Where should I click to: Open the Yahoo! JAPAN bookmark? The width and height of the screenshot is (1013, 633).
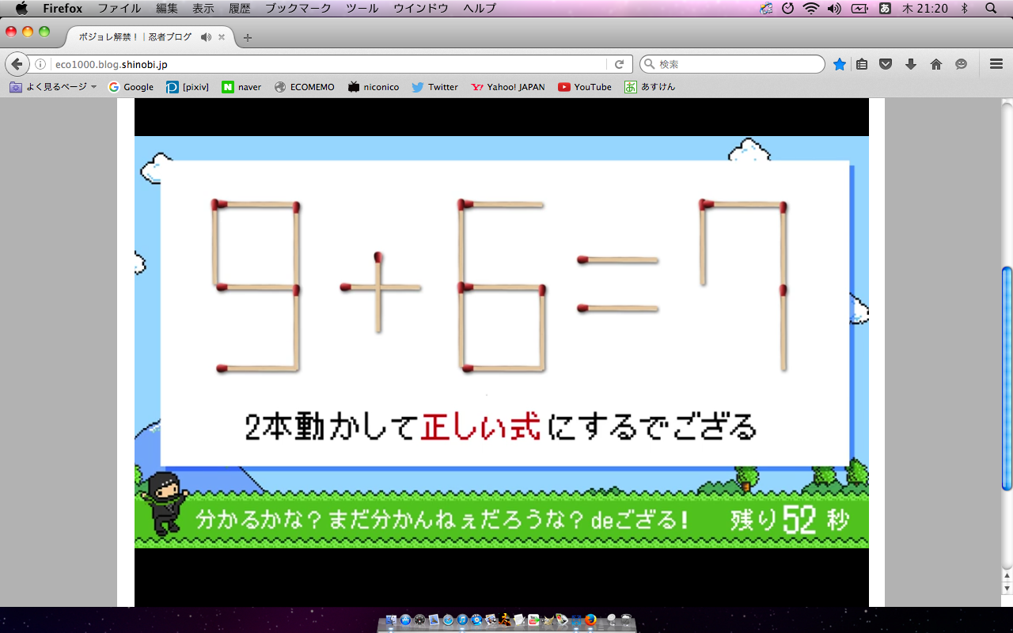point(508,87)
